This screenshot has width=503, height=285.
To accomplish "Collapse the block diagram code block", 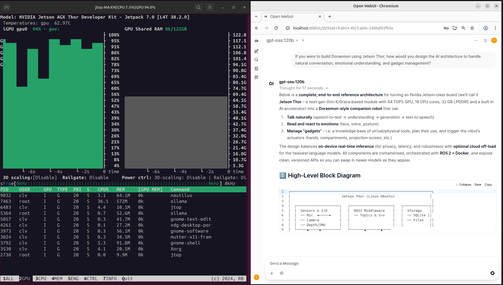I will [464, 185].
